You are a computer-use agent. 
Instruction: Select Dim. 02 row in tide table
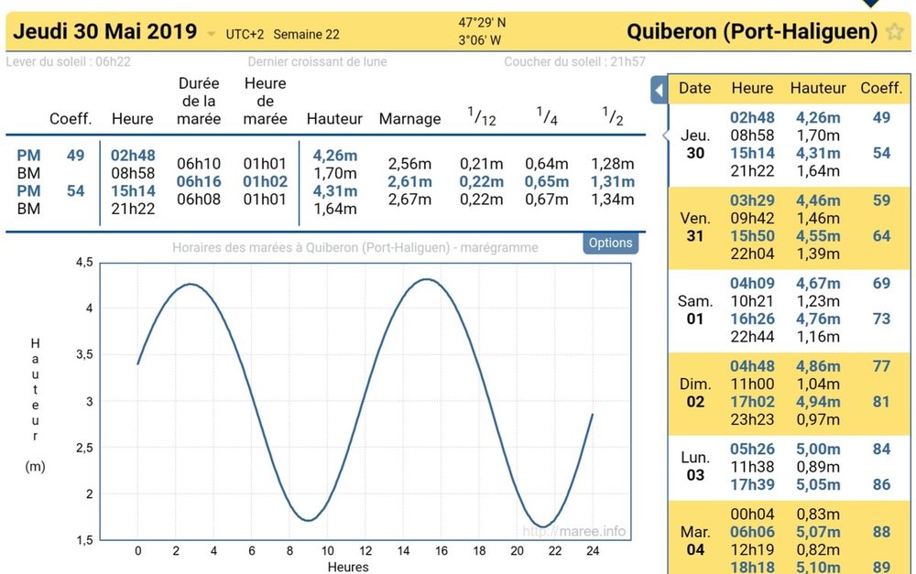coord(790,394)
